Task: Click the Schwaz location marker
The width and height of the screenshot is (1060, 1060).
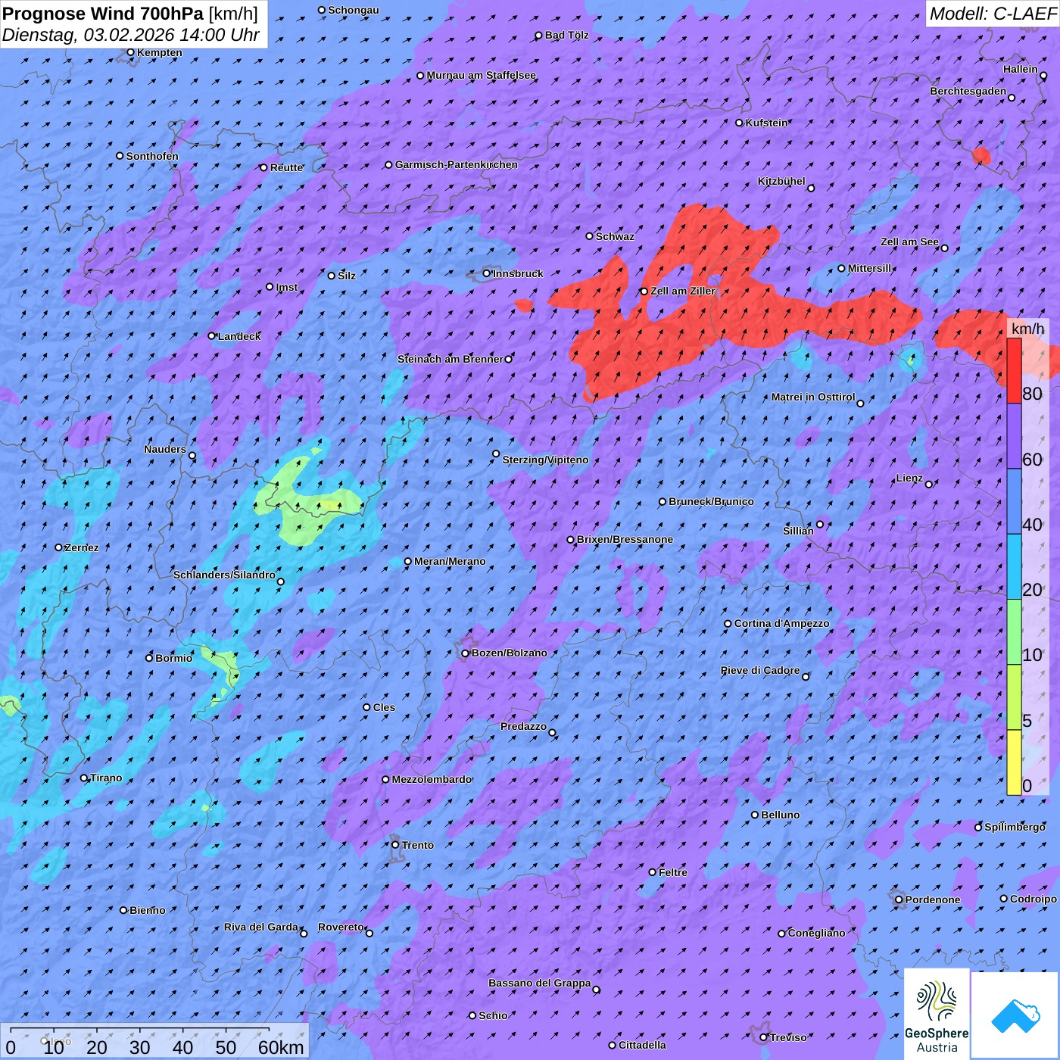Action: click(x=590, y=236)
